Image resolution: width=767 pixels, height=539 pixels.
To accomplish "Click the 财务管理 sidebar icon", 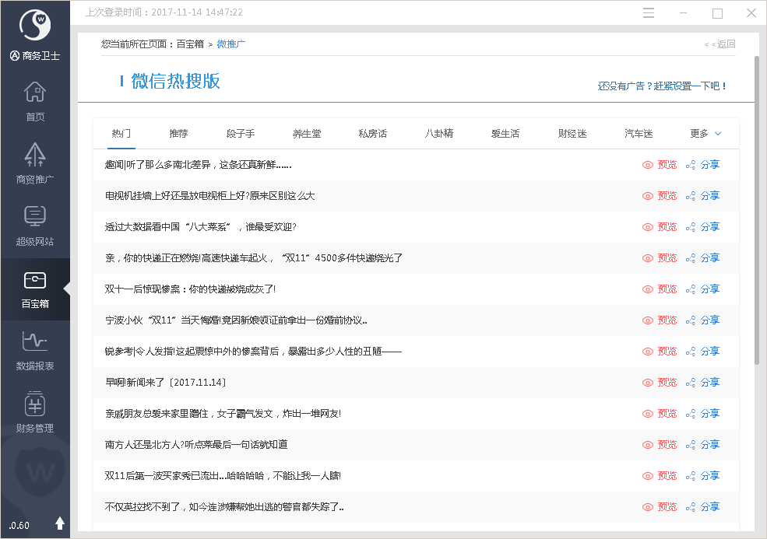I will pos(34,411).
